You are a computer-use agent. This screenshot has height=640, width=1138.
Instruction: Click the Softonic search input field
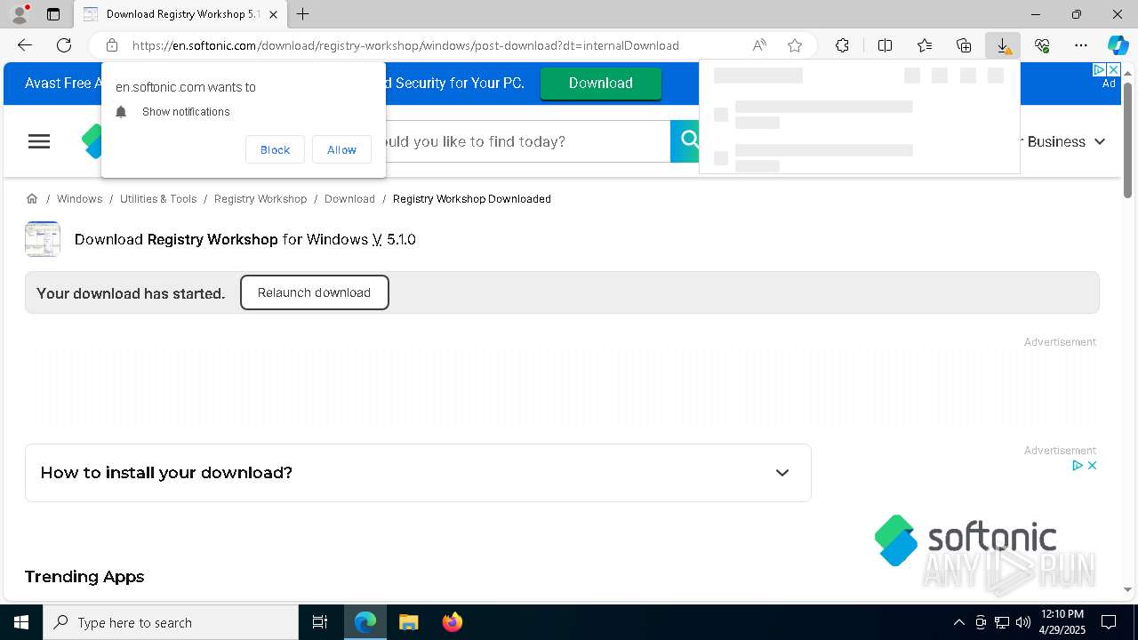[x=527, y=141]
